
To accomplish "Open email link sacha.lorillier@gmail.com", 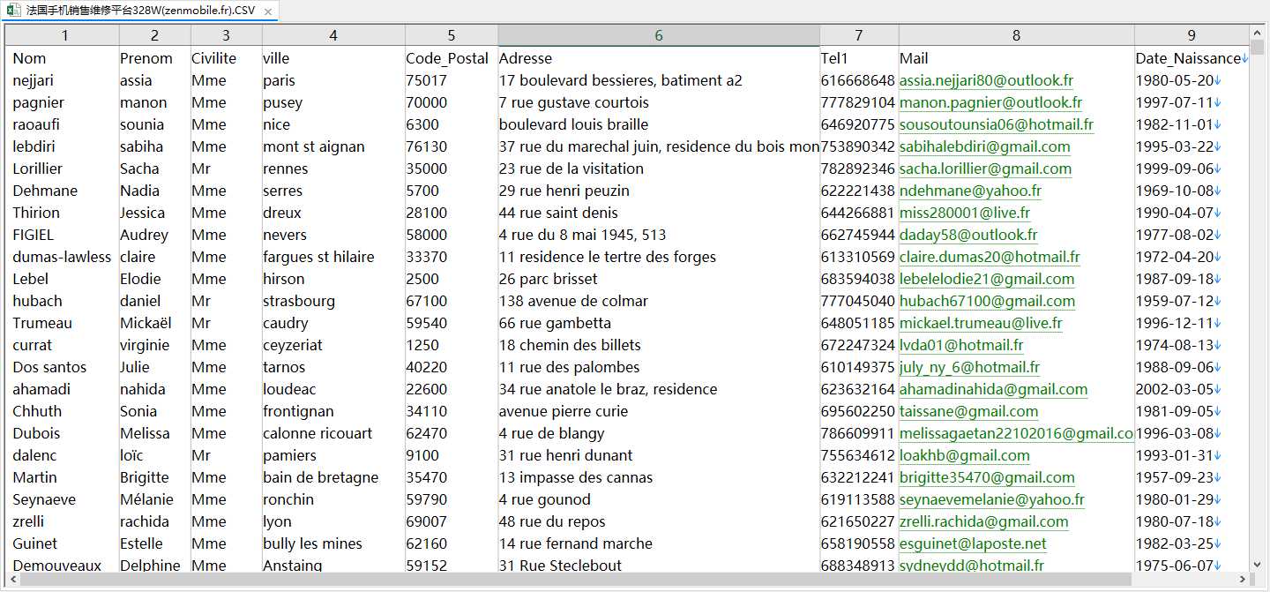I will pos(985,169).
